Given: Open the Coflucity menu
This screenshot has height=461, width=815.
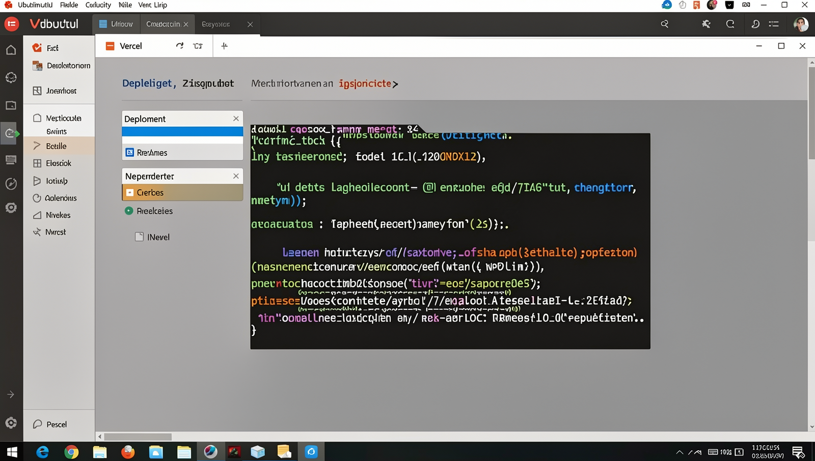Looking at the screenshot, I should click(x=98, y=5).
